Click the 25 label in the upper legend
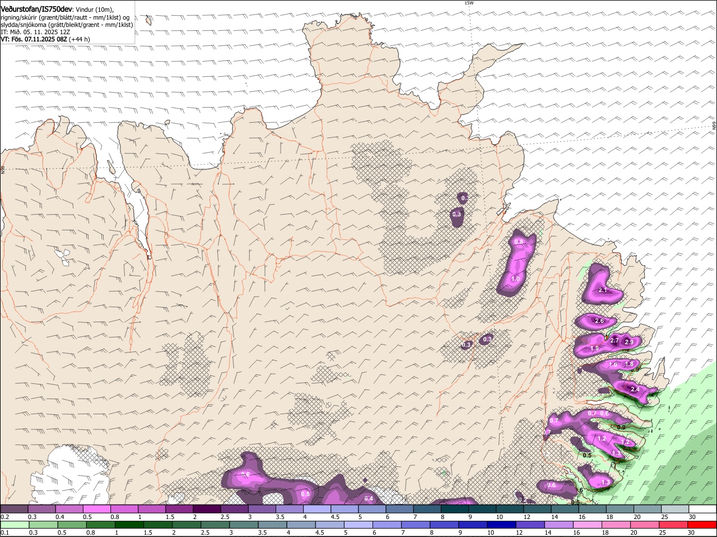This screenshot has width=717, height=537. tap(665, 517)
